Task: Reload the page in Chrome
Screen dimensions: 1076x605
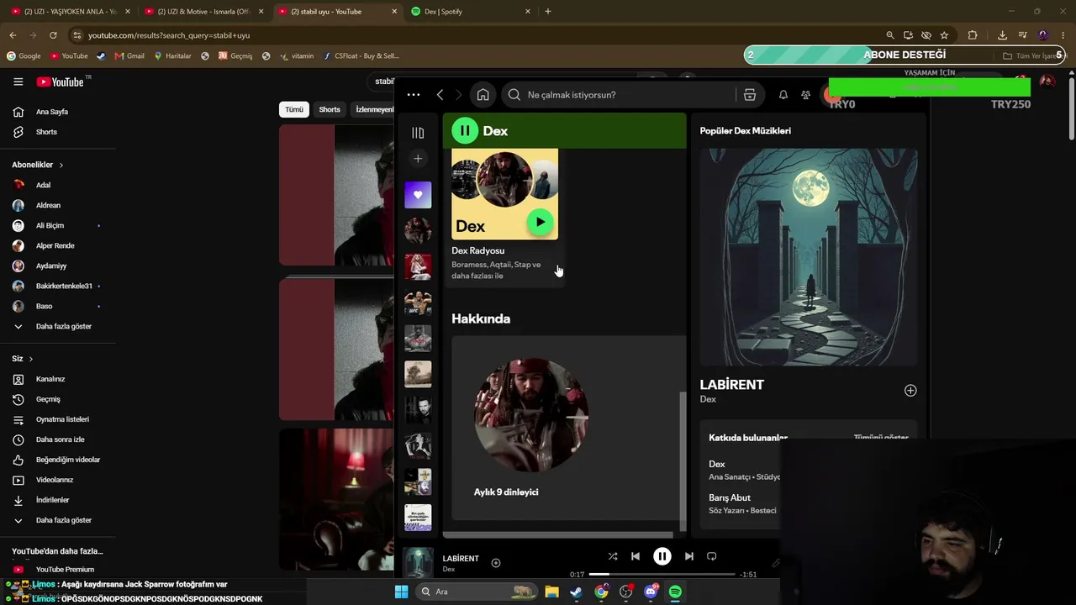Action: click(53, 35)
